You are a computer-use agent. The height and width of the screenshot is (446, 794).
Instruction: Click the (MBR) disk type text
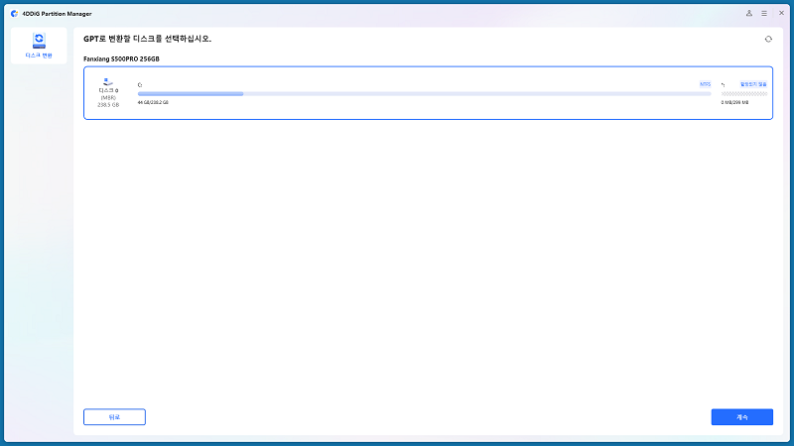point(108,97)
